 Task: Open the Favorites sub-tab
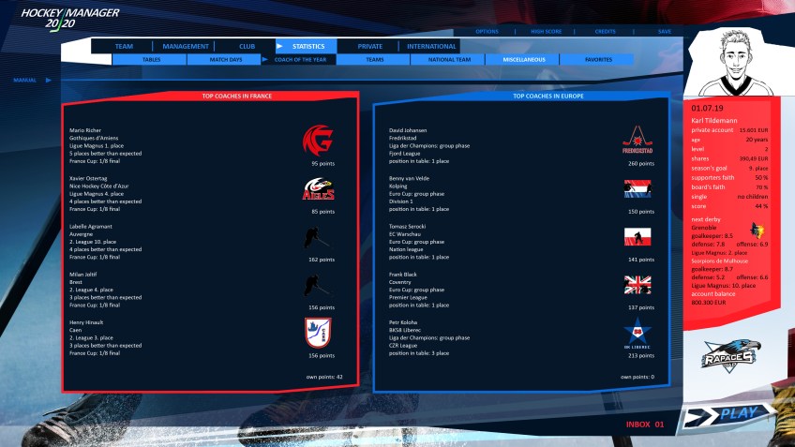pos(598,59)
